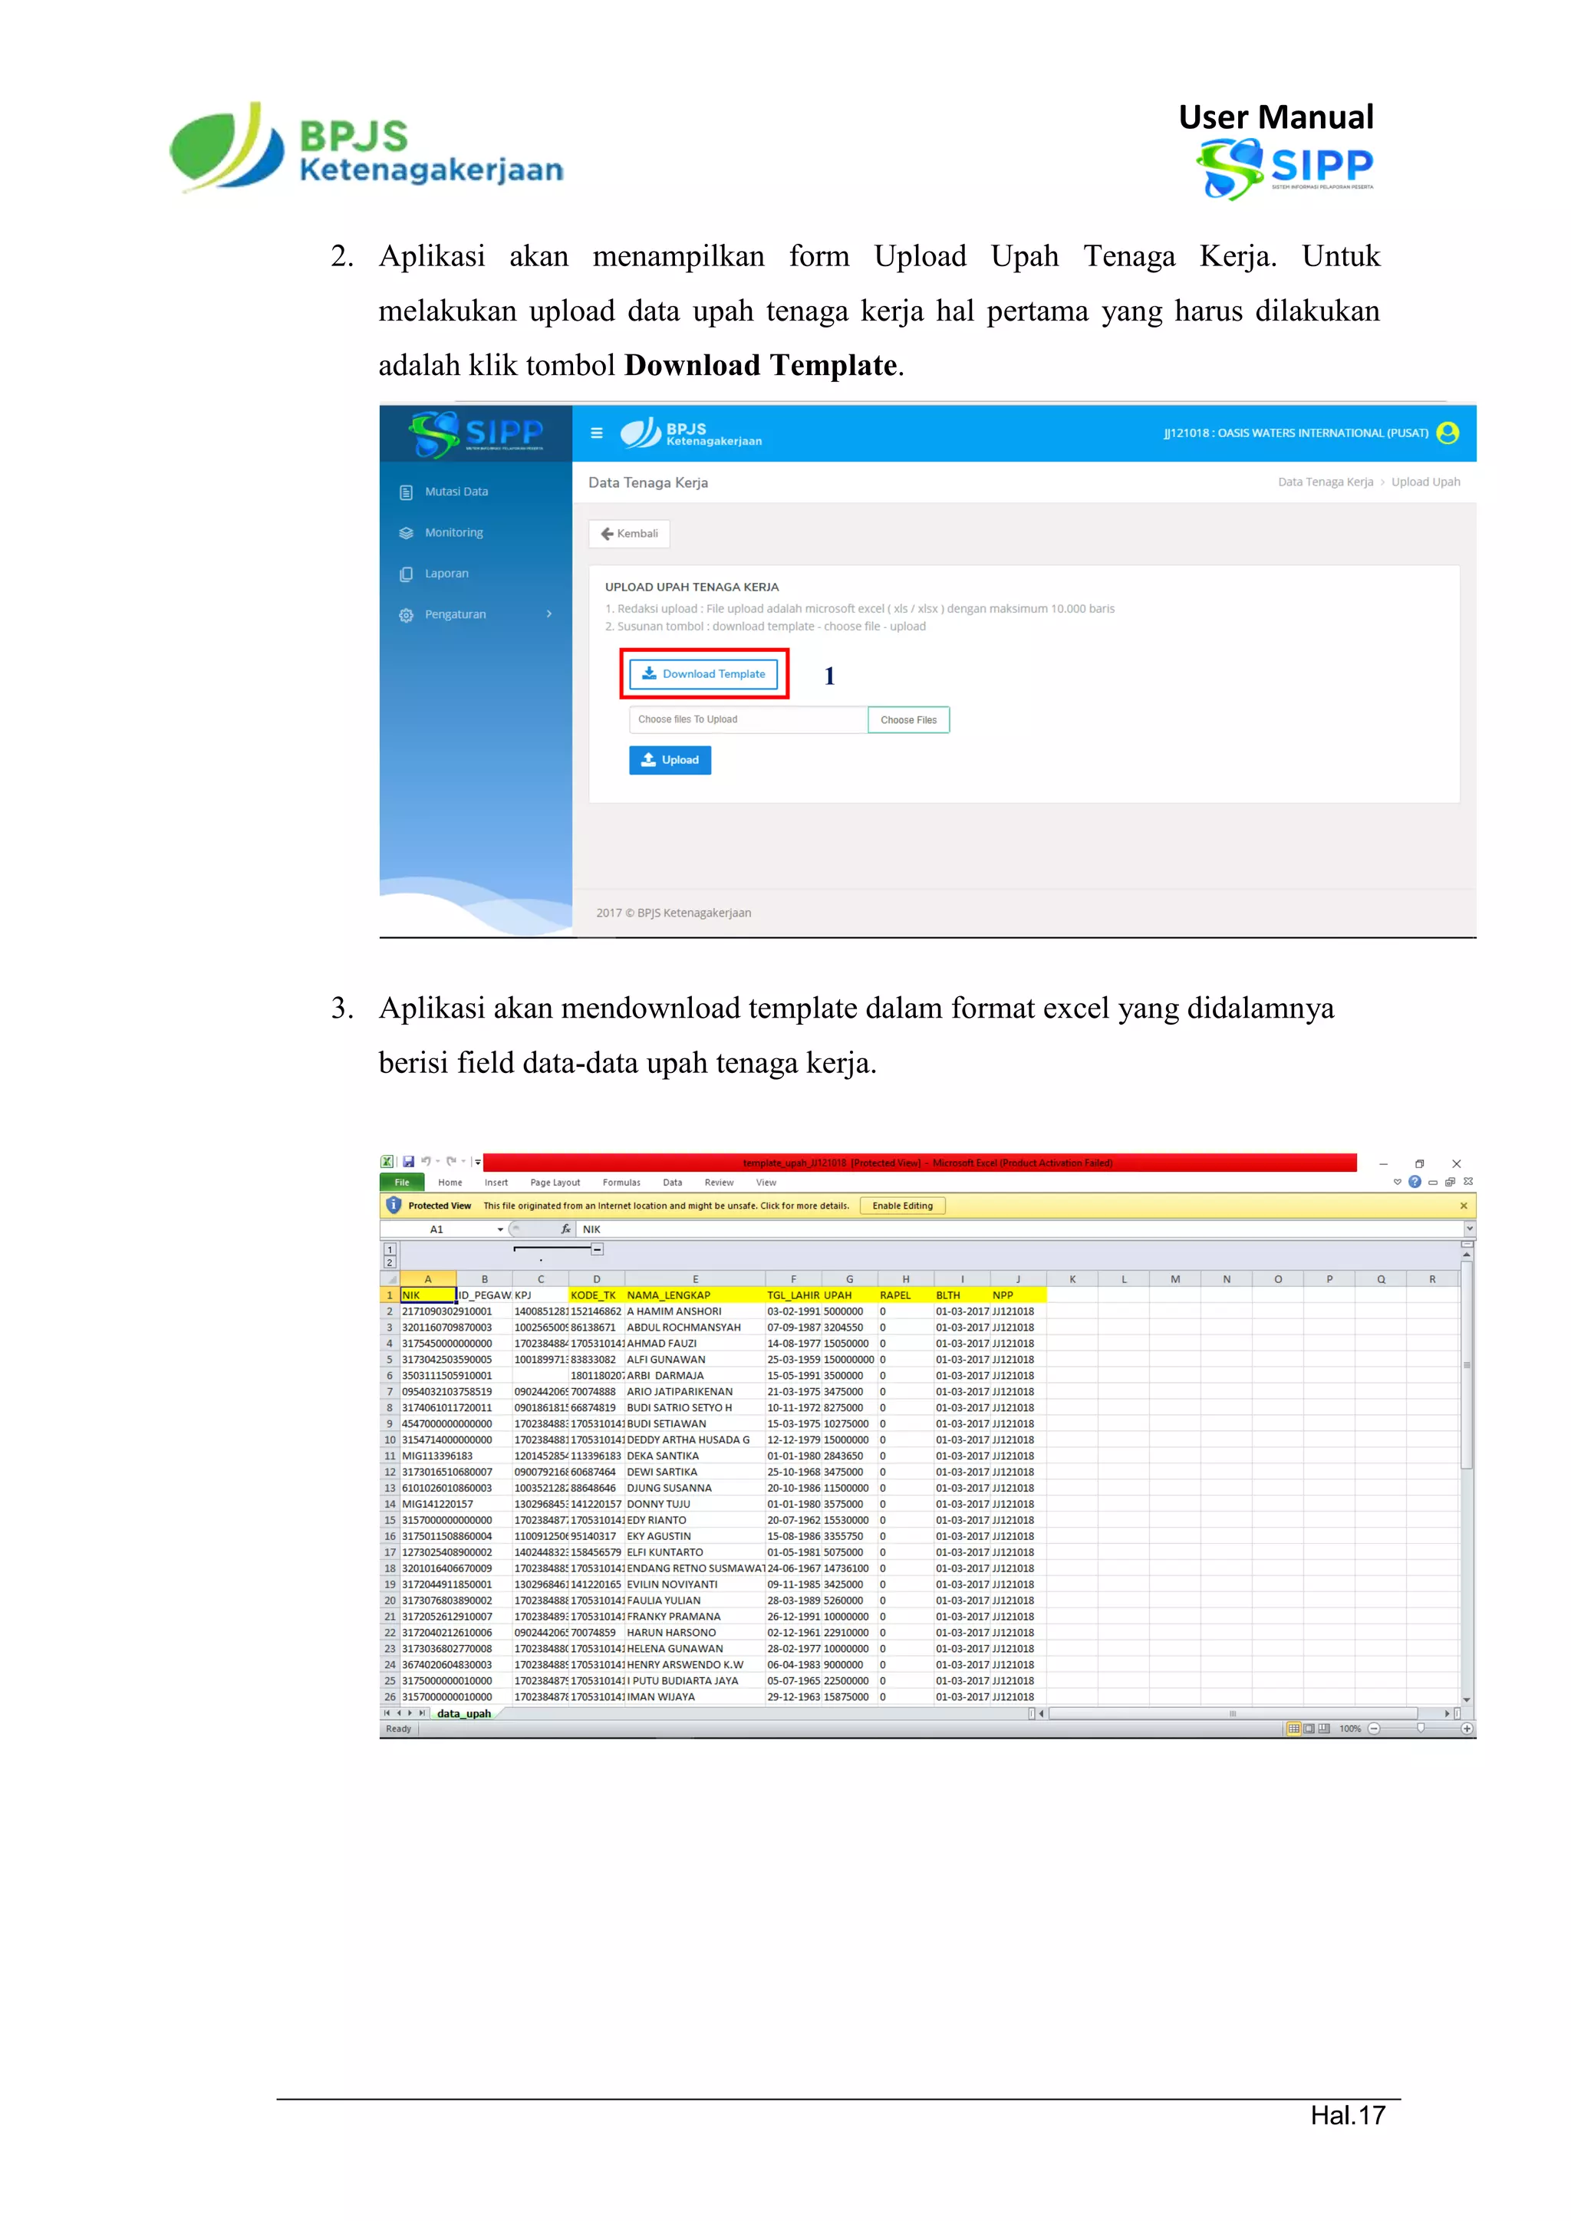
Task: Click the user profile avatar icon
Action: coord(1448,433)
